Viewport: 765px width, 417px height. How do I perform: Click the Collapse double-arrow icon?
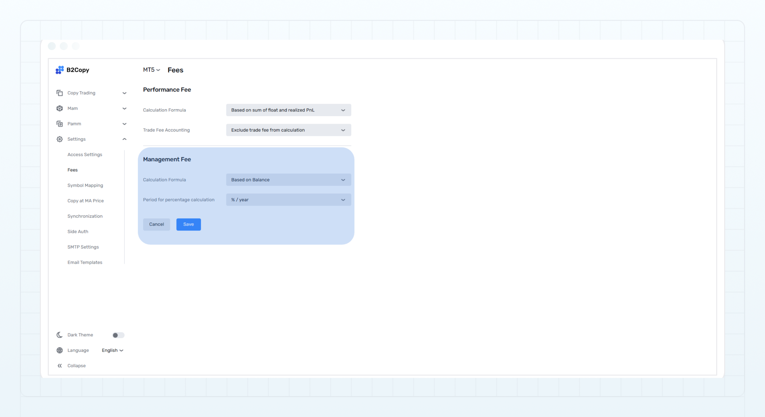tap(59, 366)
